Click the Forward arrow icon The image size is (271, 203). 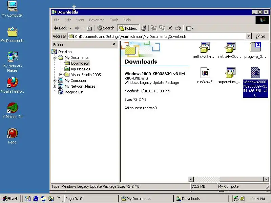pyautogui.click(x=77, y=28)
